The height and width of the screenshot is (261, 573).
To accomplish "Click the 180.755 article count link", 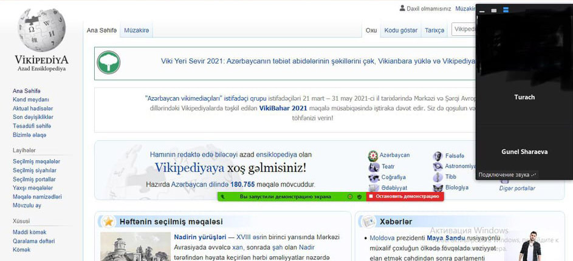I will (242, 185).
